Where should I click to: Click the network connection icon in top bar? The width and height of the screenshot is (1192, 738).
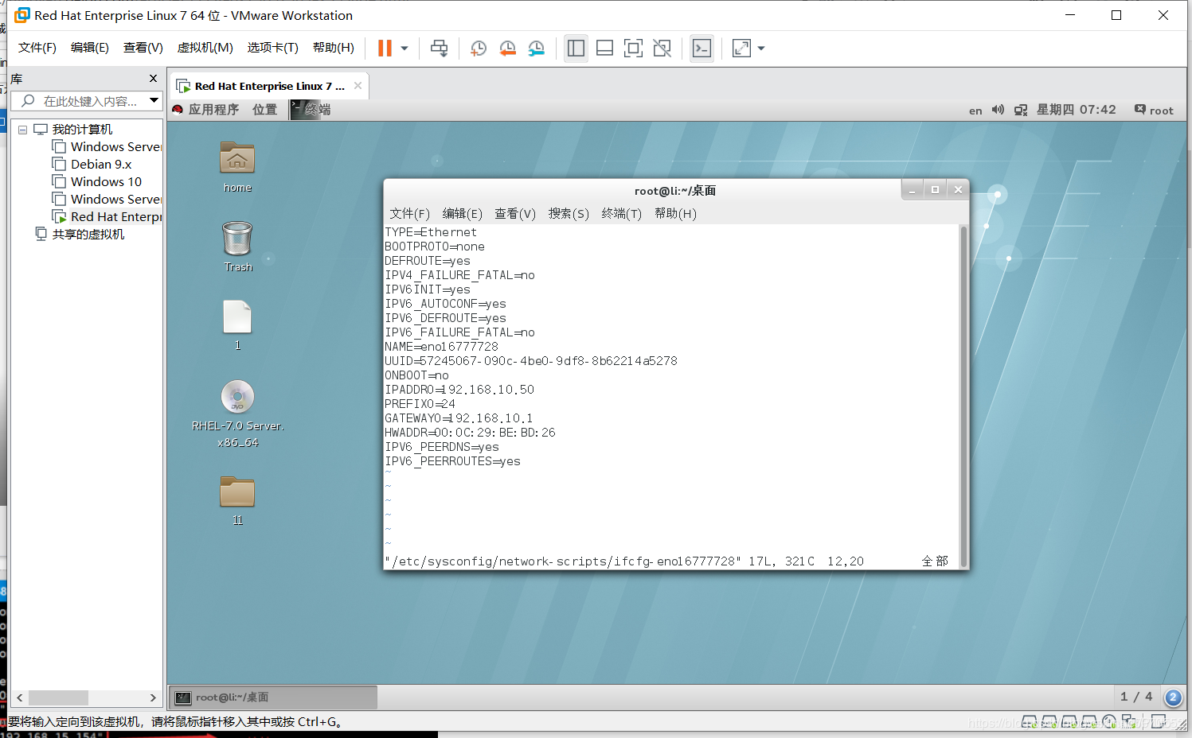(1021, 110)
